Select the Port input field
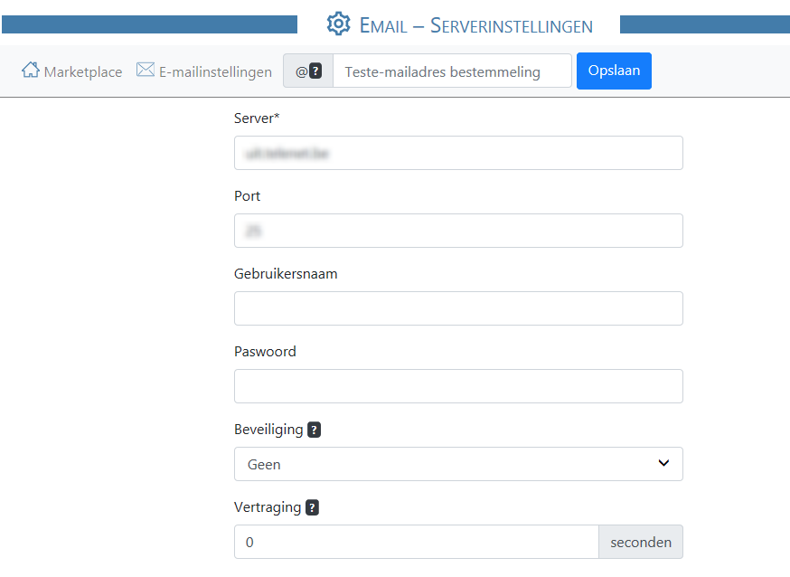Image resolution: width=790 pixels, height=577 pixels. click(x=458, y=231)
